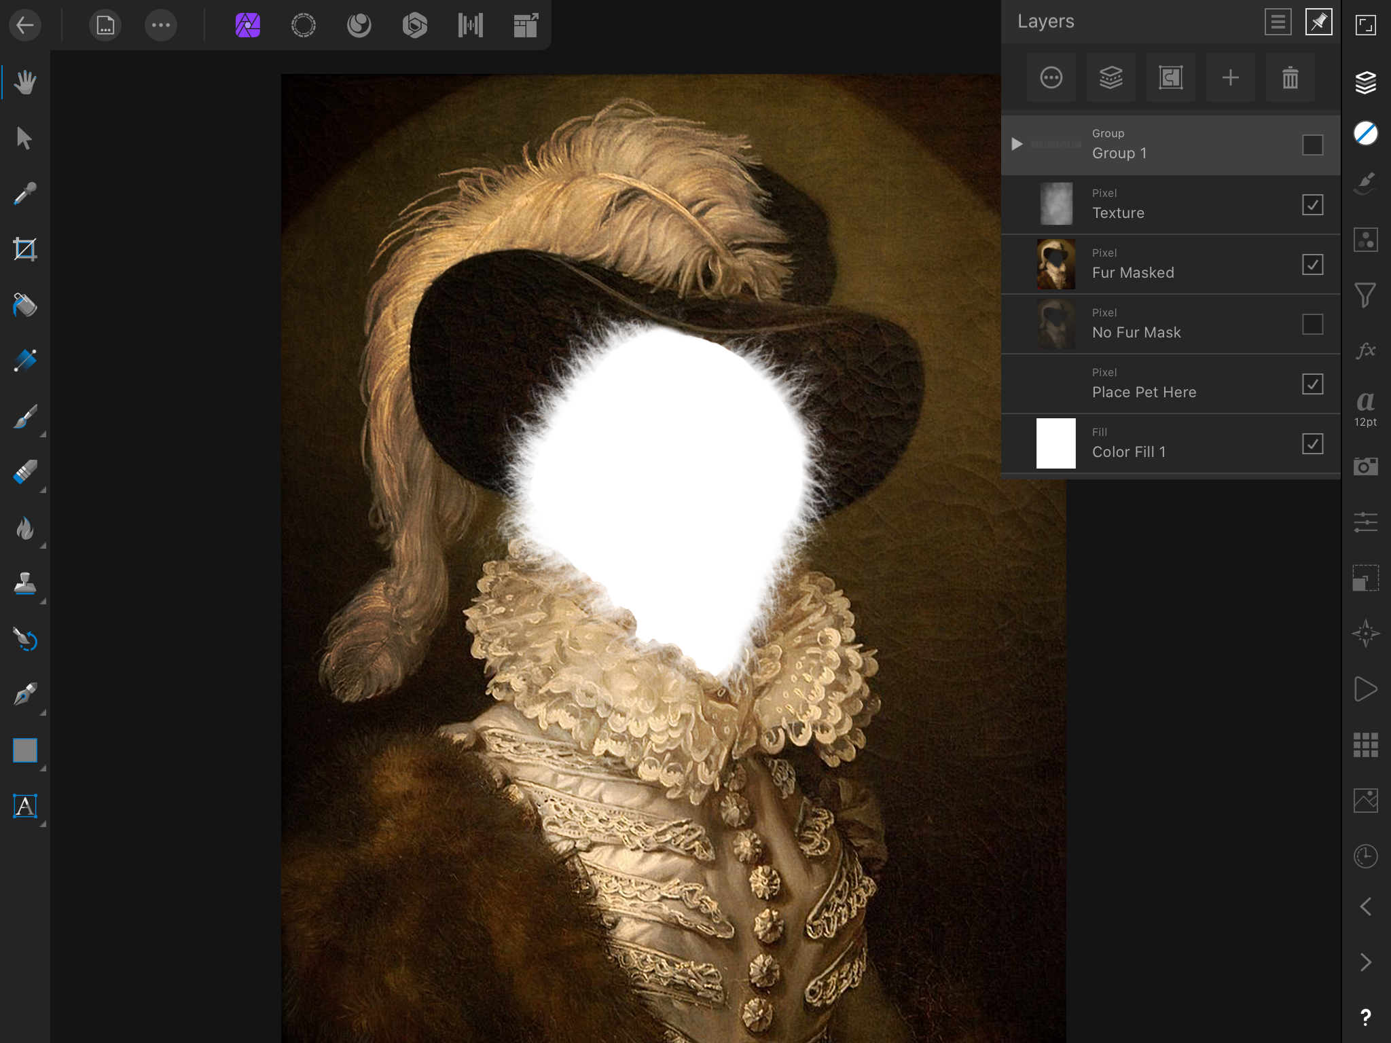
Task: Redo with the right chevron
Action: pos(1366,962)
